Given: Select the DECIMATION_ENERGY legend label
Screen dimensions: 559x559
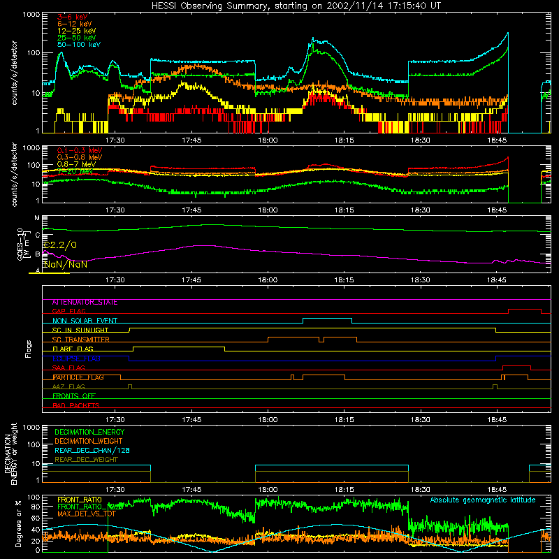Looking at the screenshot, I should pyautogui.click(x=89, y=432).
